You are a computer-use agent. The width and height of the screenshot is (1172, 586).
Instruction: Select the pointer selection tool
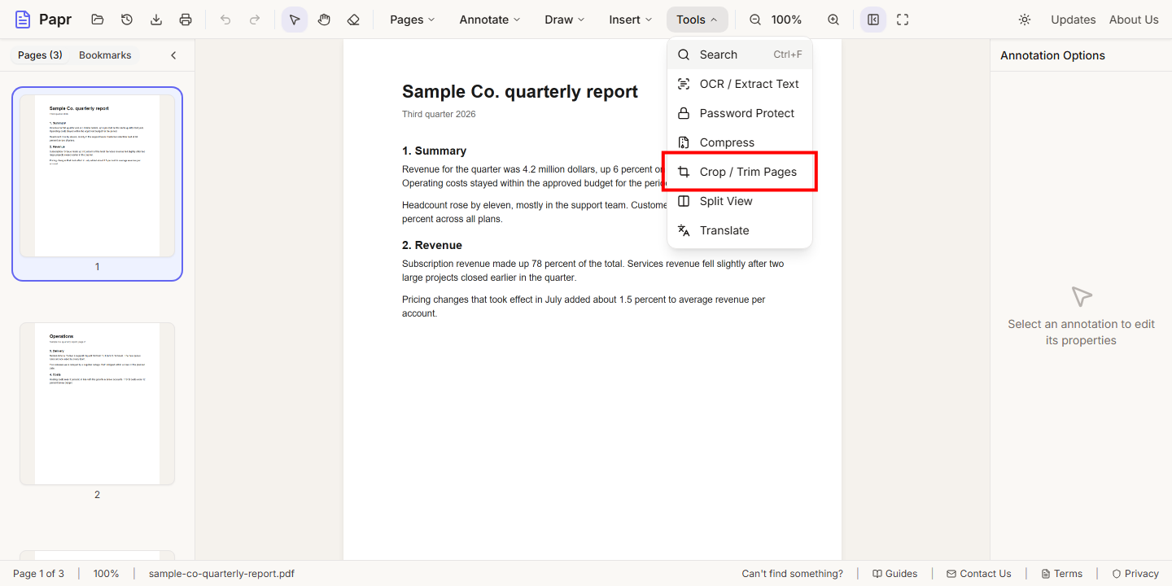pyautogui.click(x=295, y=20)
